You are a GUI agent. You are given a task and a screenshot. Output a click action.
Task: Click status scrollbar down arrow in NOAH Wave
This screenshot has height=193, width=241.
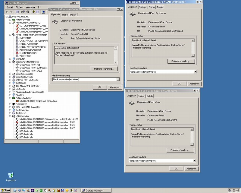coord(192,144)
